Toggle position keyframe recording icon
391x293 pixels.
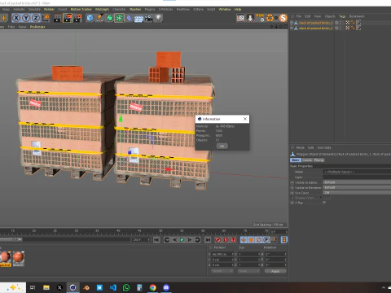(244, 240)
